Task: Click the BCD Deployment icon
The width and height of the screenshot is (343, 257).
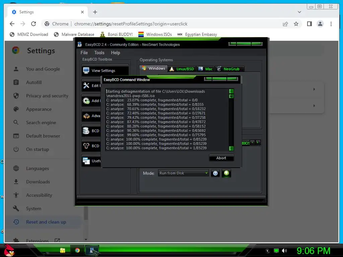Action: click(x=86, y=146)
